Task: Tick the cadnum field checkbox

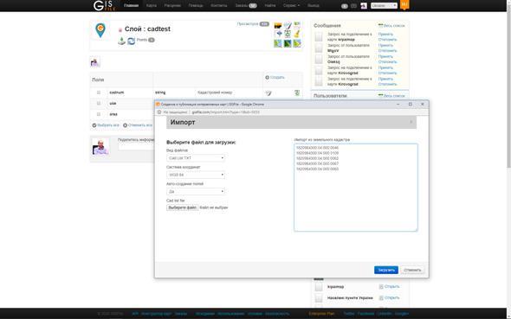Action: [99, 93]
